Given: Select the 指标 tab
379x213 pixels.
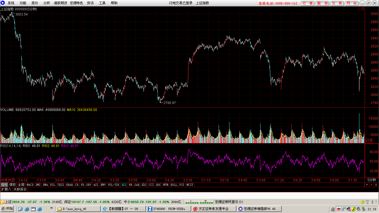Looking at the screenshot, I should pyautogui.click(x=4, y=185).
